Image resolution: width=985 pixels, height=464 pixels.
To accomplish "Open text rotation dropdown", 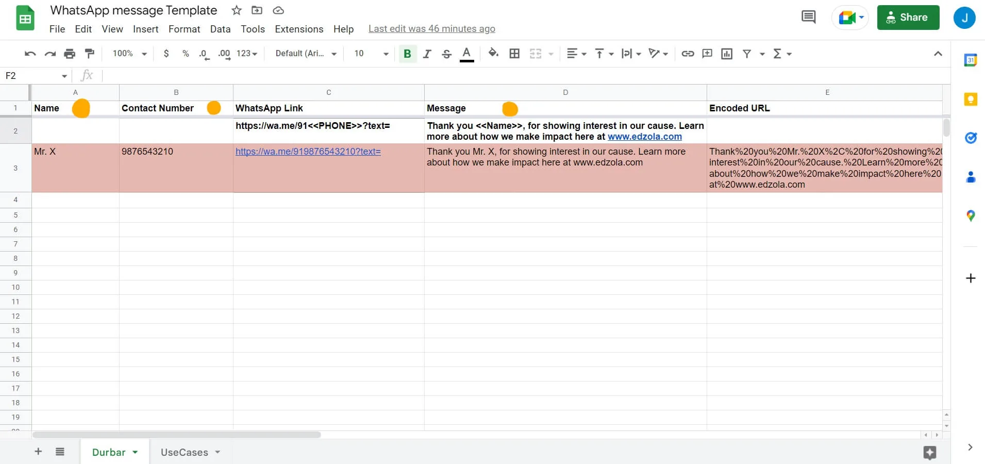I will pyautogui.click(x=658, y=54).
